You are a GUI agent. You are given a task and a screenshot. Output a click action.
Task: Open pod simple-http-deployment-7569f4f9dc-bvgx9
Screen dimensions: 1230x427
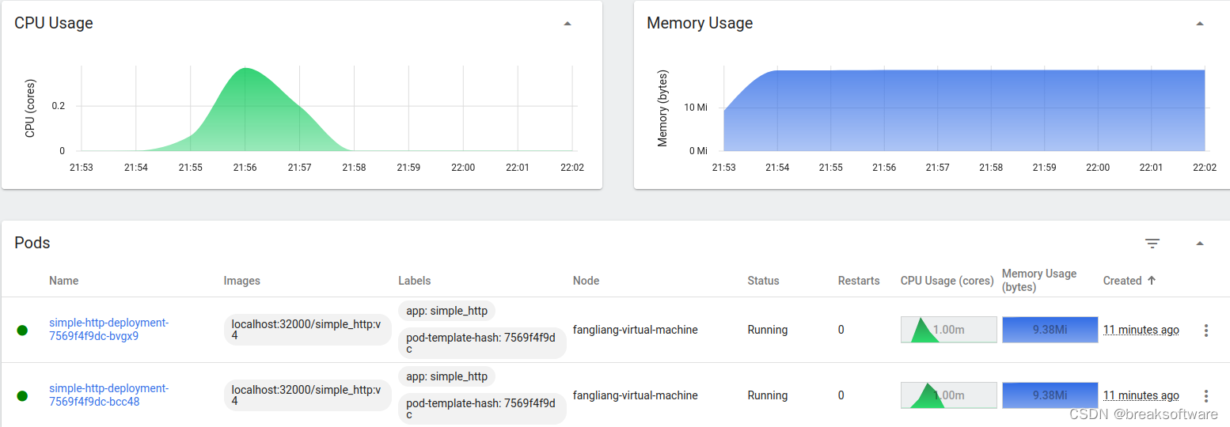(x=109, y=329)
